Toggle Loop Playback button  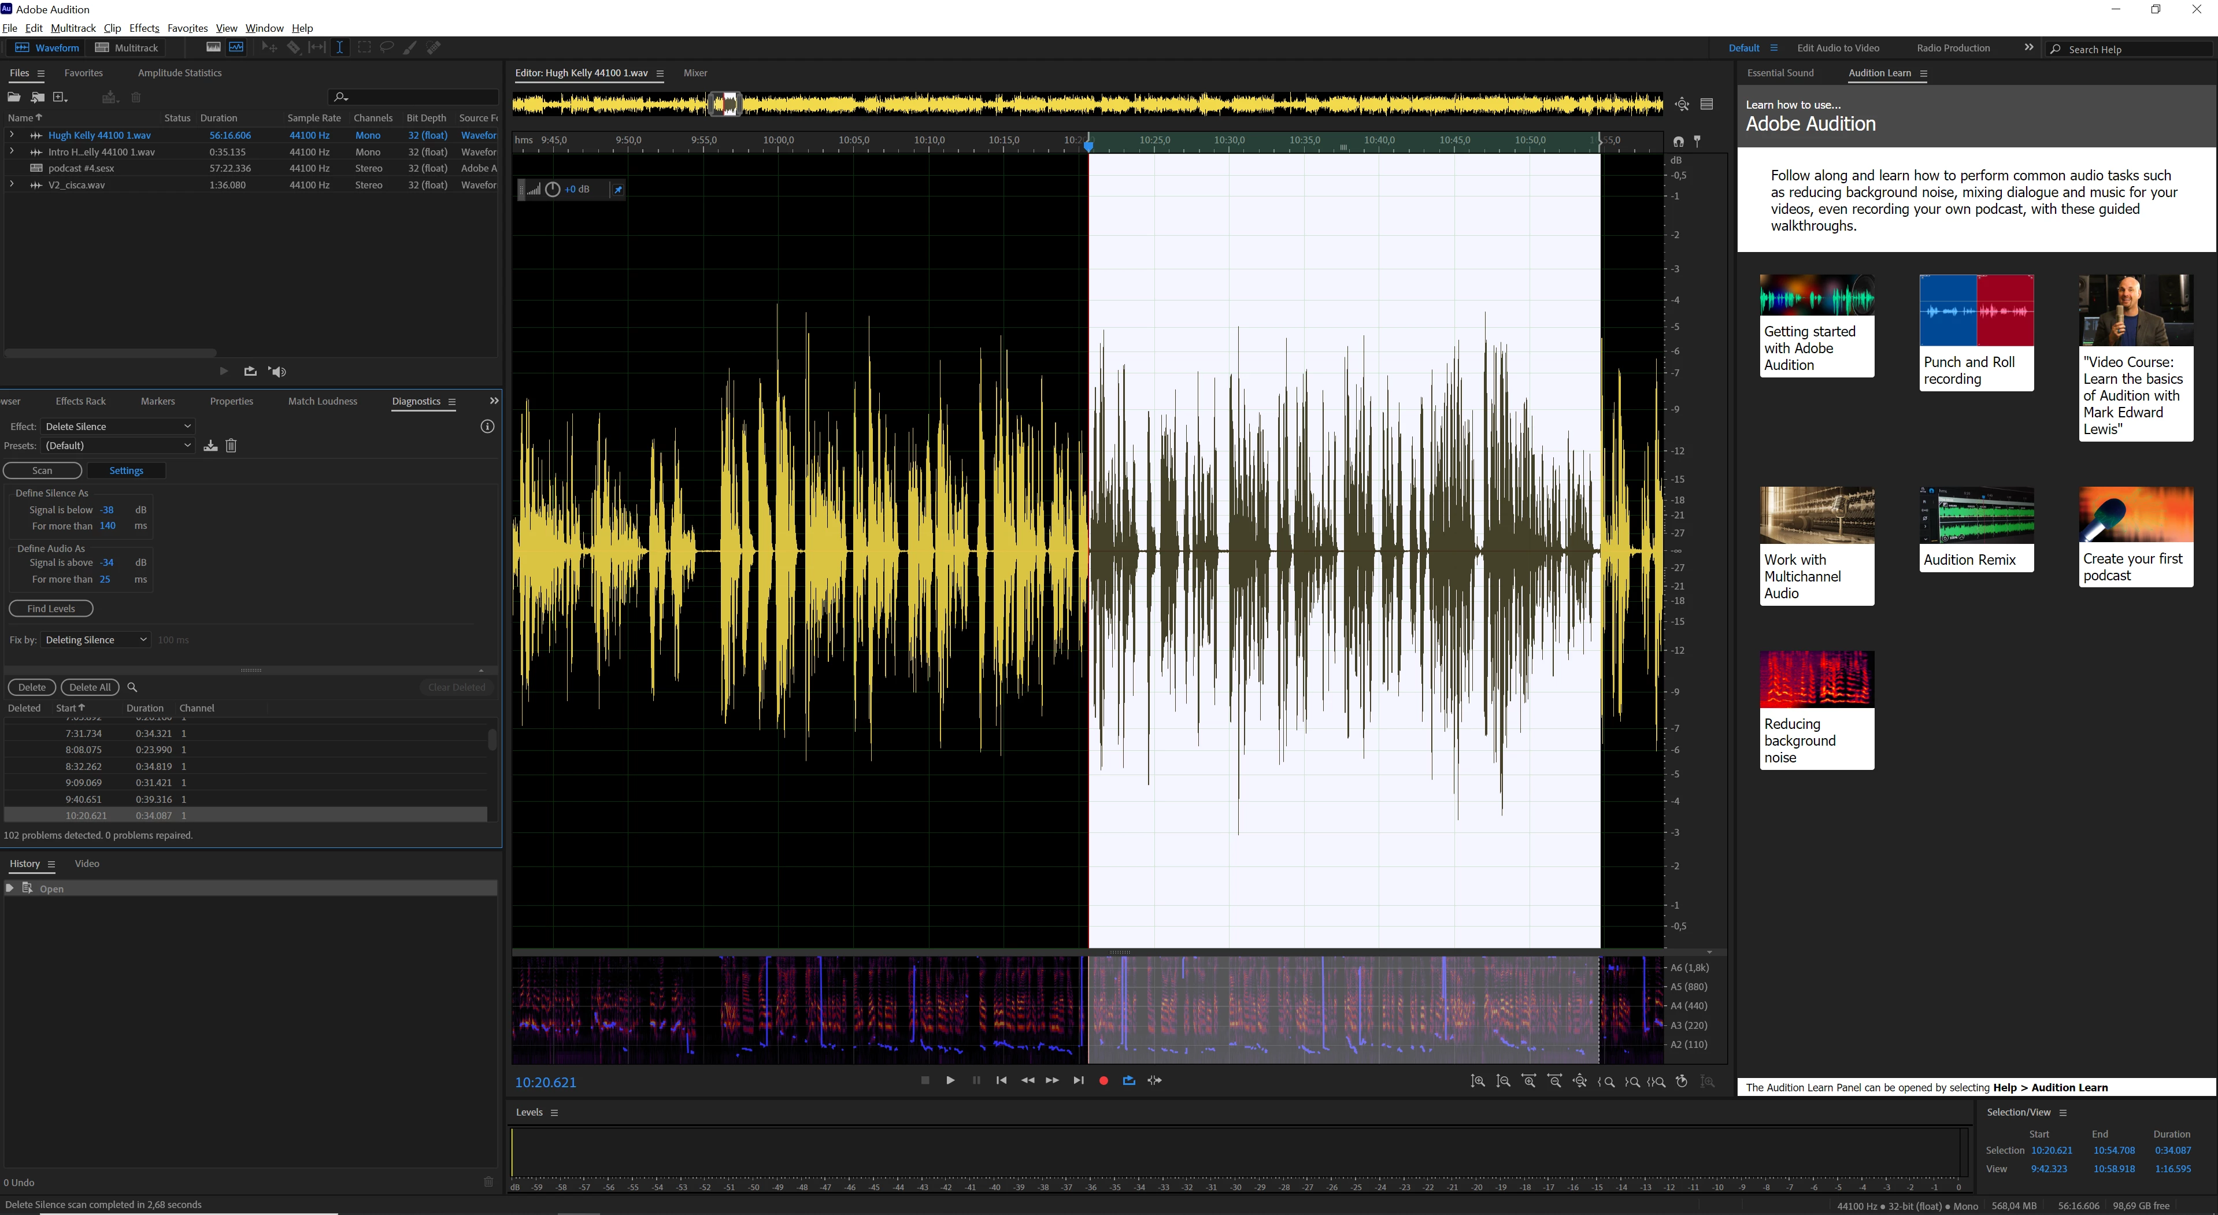point(1129,1081)
